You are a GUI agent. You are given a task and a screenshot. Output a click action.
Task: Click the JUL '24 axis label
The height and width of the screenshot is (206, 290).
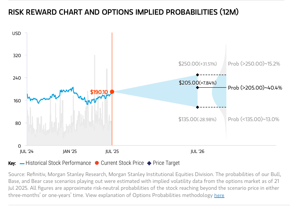[27, 152]
